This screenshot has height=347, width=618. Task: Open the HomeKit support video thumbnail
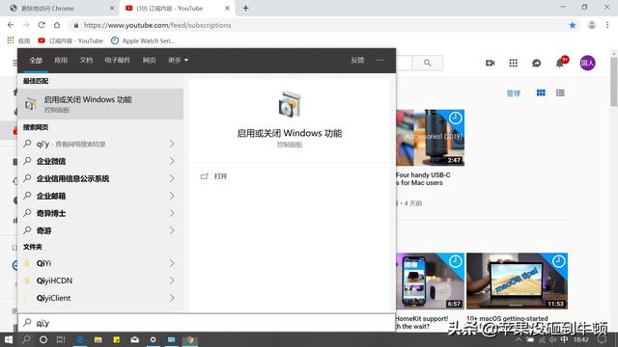[430, 280]
